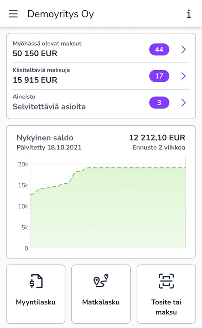
Task: Click the Päivitetty 18.10.2021 timestamp
Action: 49,147
